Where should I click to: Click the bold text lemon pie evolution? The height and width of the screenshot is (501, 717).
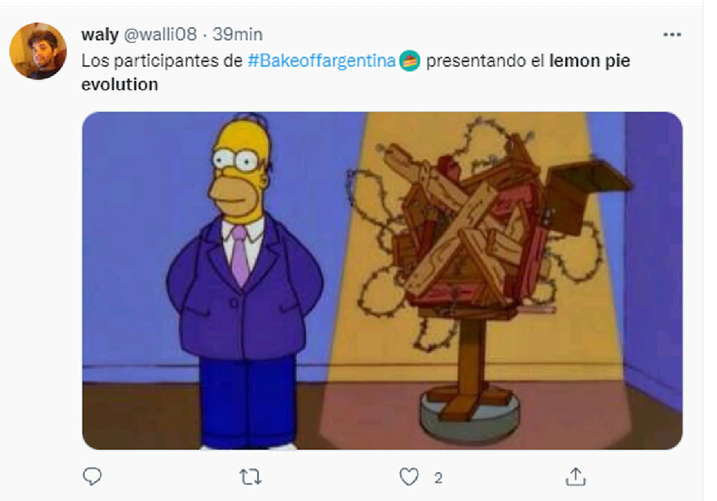pyautogui.click(x=356, y=73)
